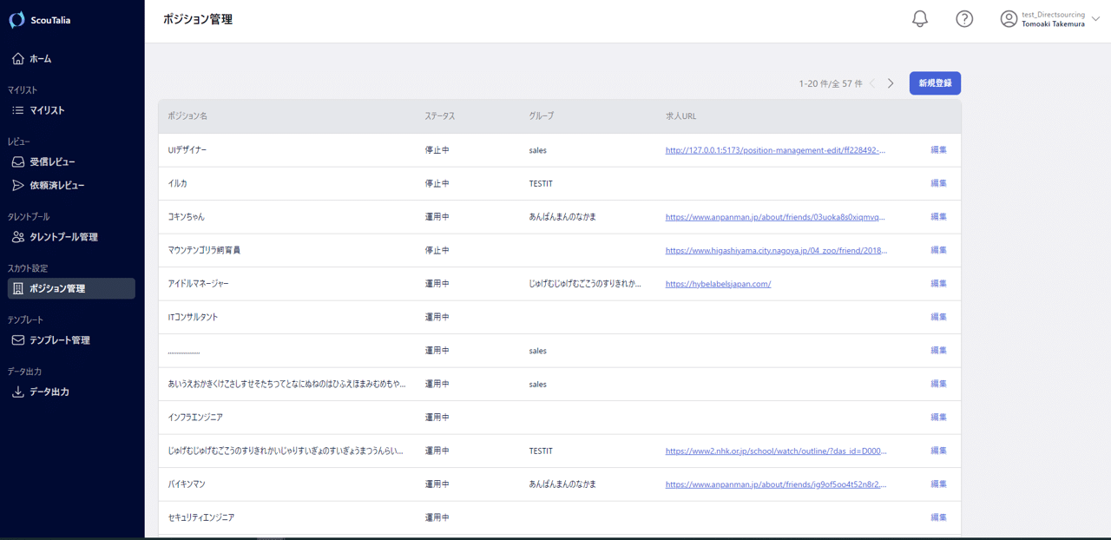Click the ポジション名 column header
The height and width of the screenshot is (540, 1111).
(x=187, y=116)
